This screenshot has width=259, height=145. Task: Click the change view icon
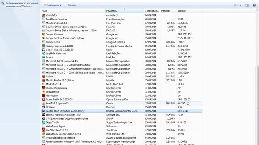point(236,5)
